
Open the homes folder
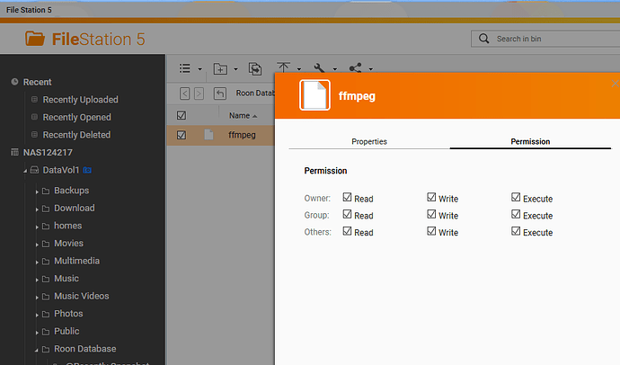point(68,226)
